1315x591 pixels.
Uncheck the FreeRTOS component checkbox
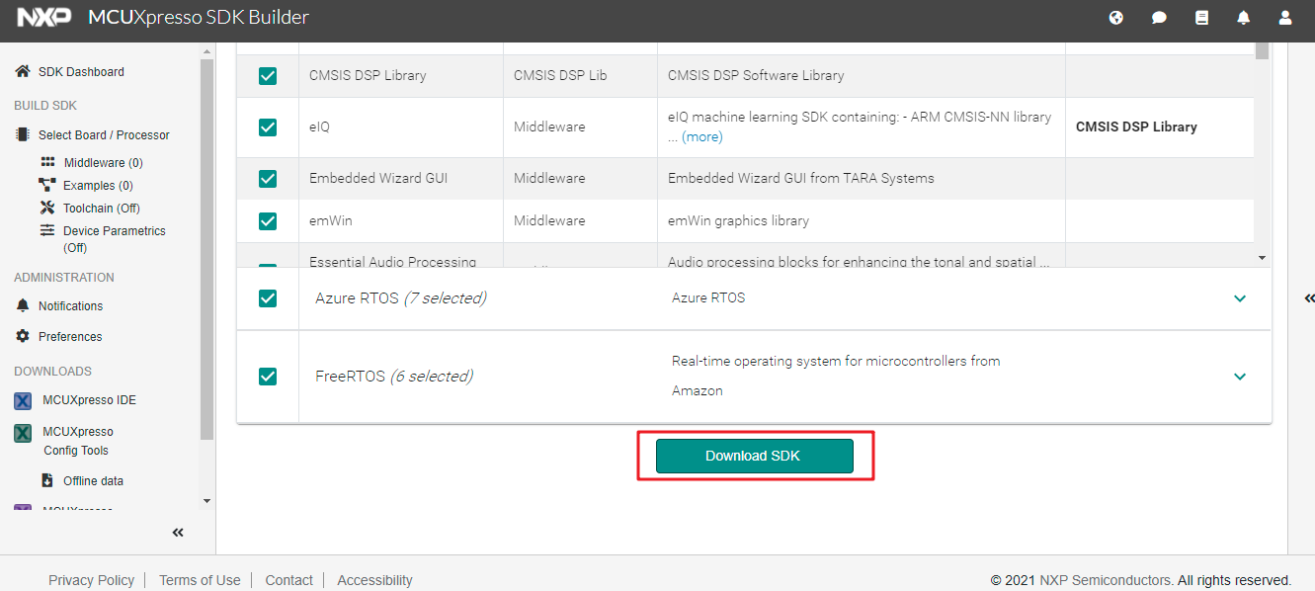coord(268,377)
